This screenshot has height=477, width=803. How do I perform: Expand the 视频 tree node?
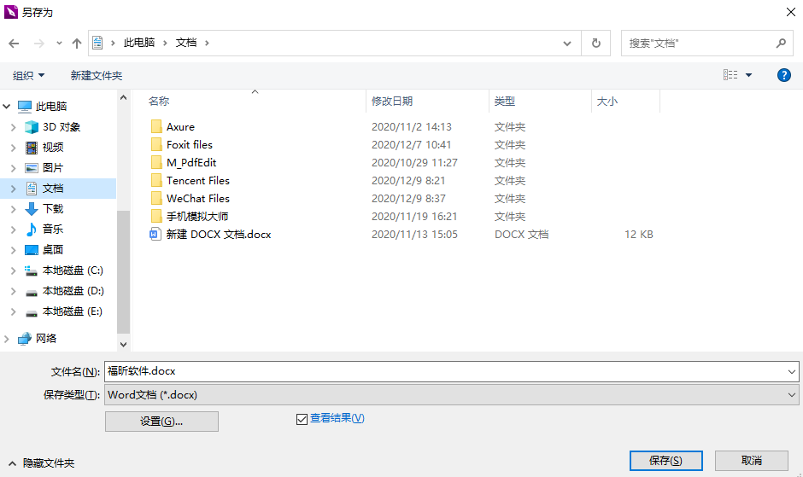[x=14, y=148]
